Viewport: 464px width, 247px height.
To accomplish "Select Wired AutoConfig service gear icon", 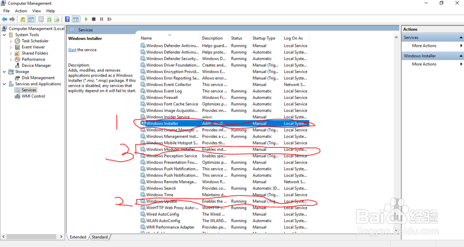I will (x=142, y=214).
